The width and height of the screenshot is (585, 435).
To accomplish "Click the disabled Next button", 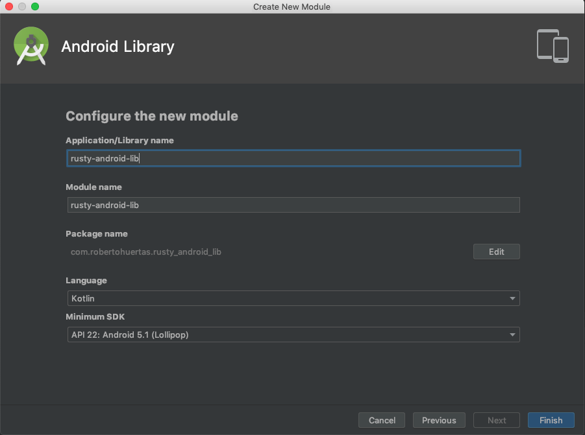I will 496,420.
